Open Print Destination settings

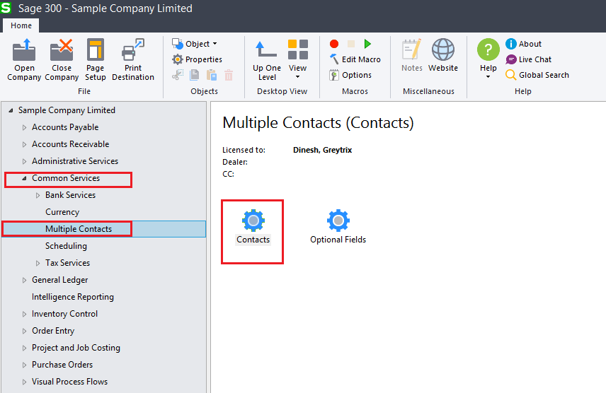point(133,59)
